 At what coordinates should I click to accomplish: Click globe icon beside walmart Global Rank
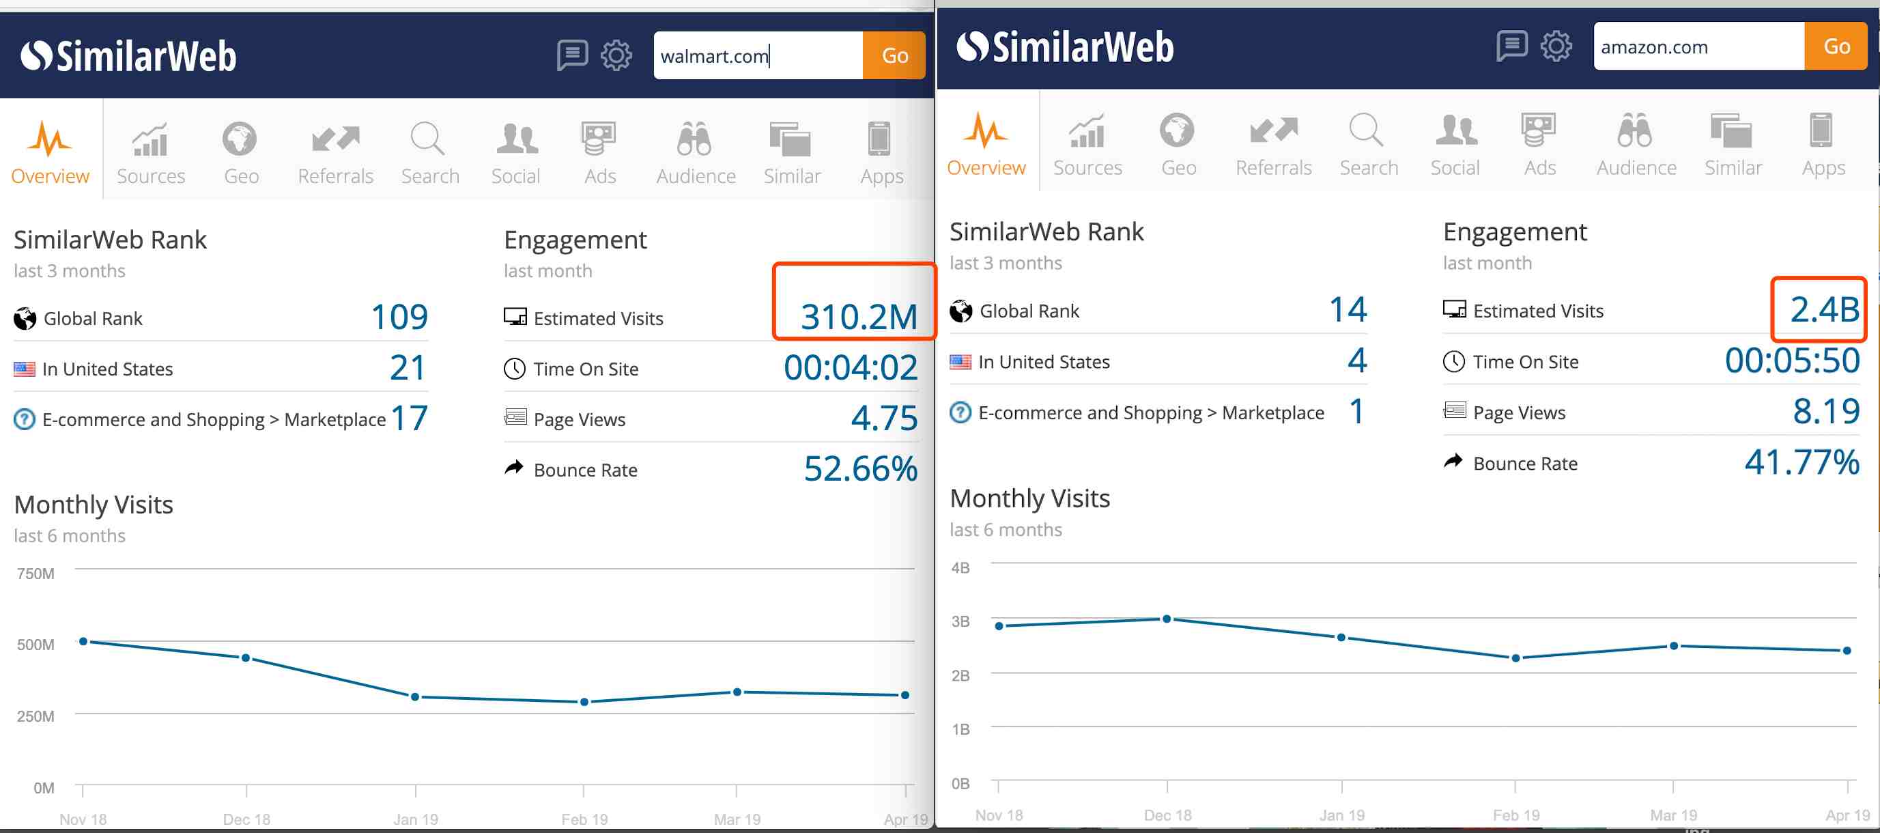[x=25, y=318]
